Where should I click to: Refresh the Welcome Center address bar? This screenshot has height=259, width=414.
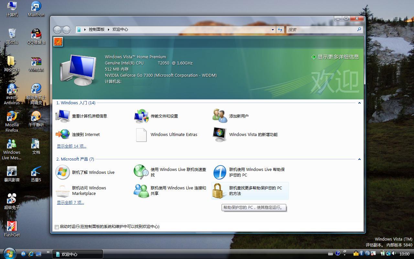click(x=280, y=29)
